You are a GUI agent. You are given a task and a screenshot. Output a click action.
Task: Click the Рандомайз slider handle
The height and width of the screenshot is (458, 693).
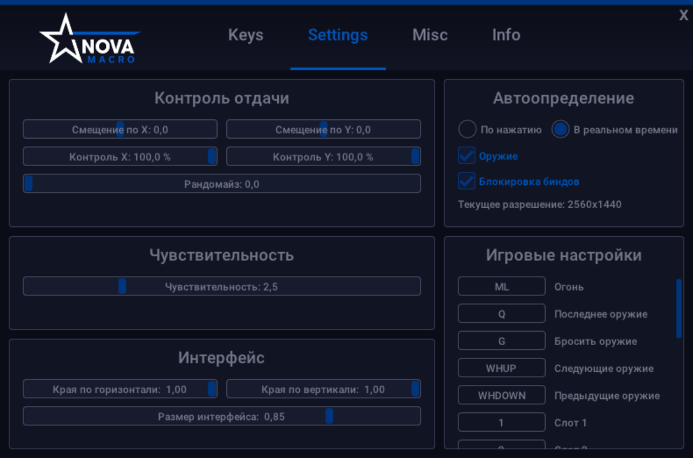pos(28,182)
